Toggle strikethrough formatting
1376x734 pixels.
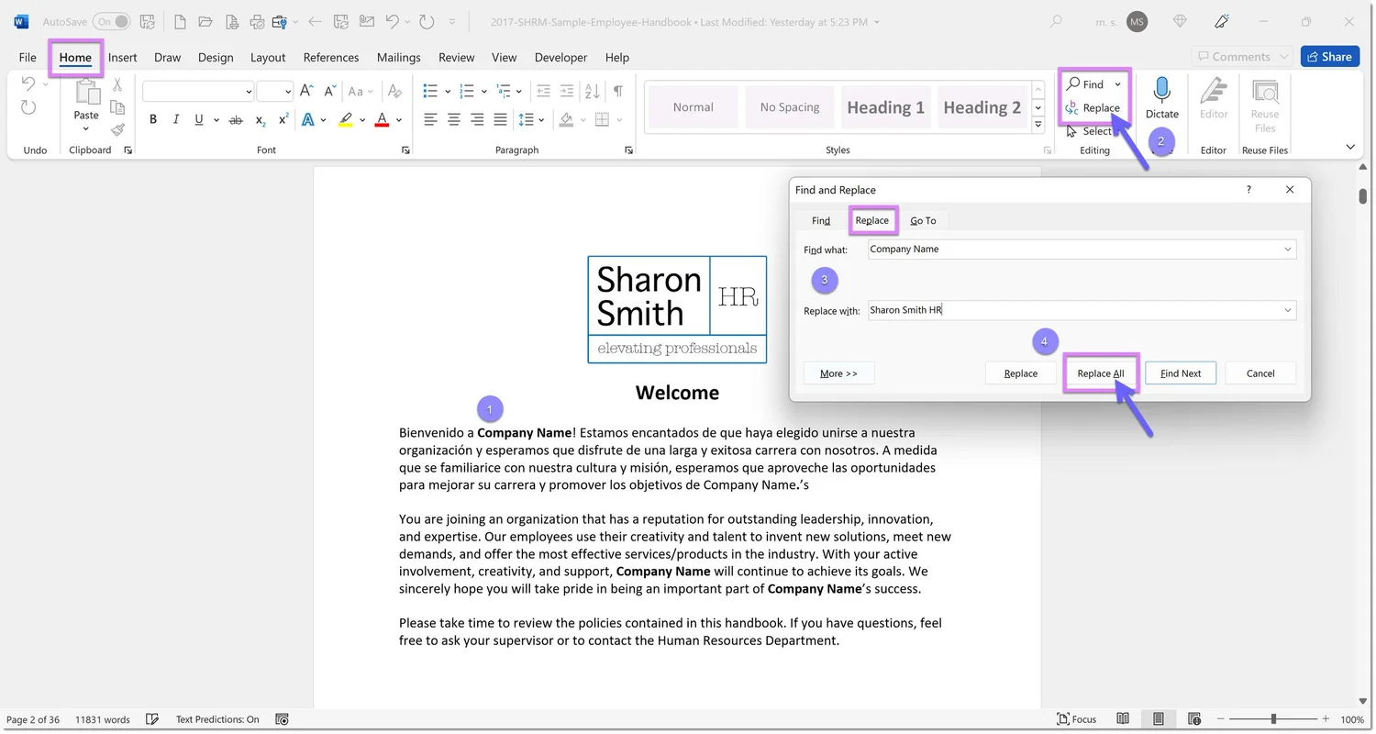coord(235,120)
